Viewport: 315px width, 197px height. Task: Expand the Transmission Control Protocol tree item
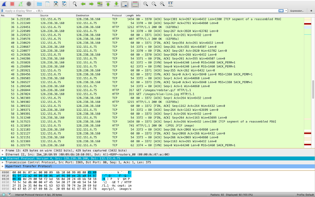pyautogui.click(x=2, y=163)
